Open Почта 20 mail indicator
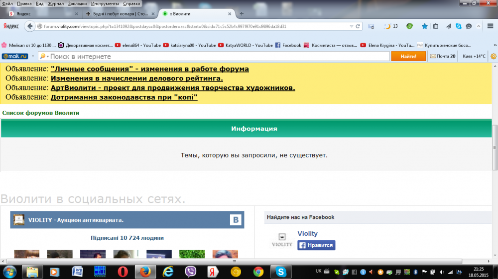The width and height of the screenshot is (498, 279). click(x=443, y=57)
